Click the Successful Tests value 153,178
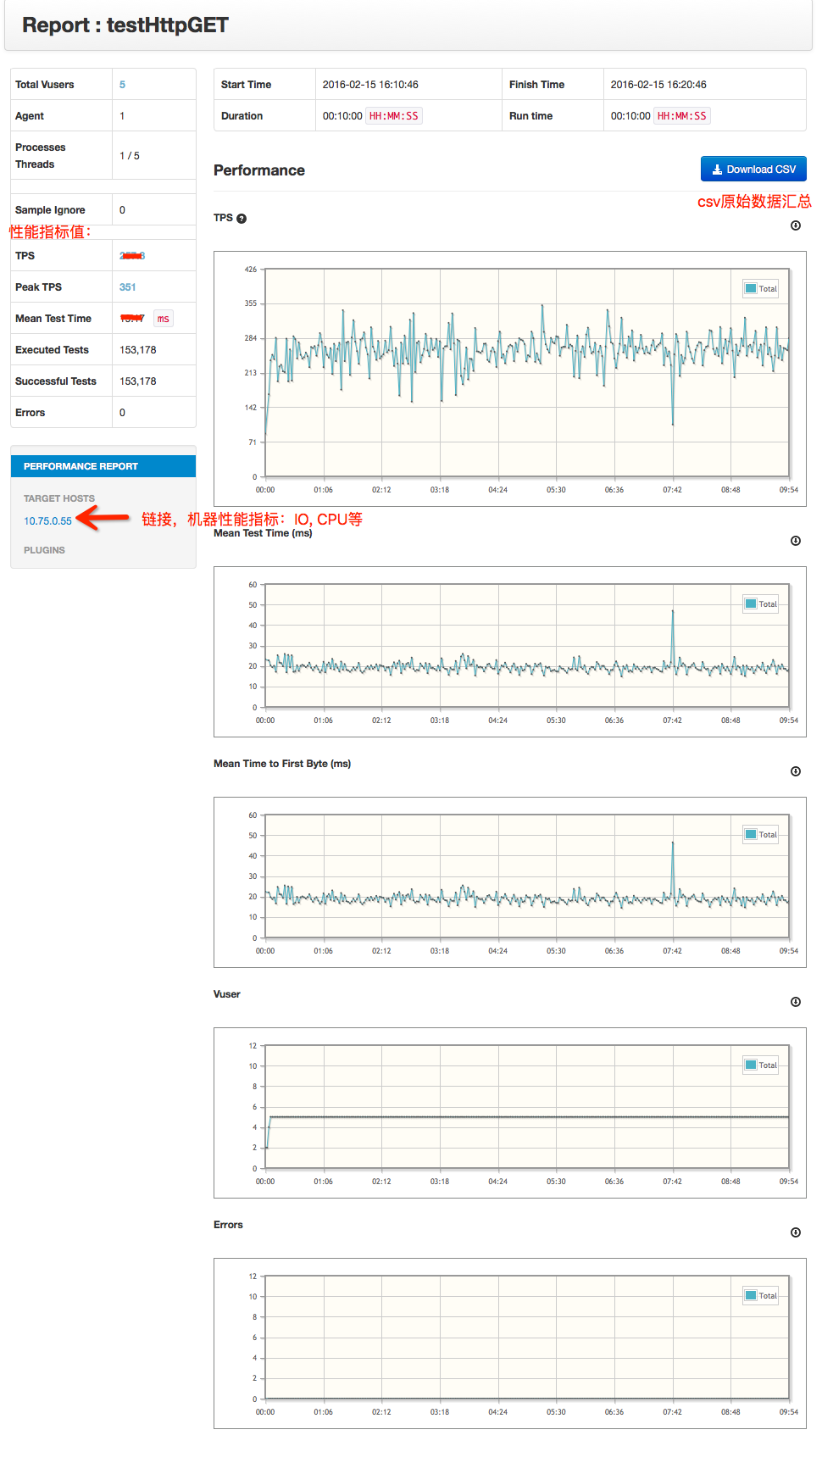The height and width of the screenshot is (1463, 822). pos(138,381)
